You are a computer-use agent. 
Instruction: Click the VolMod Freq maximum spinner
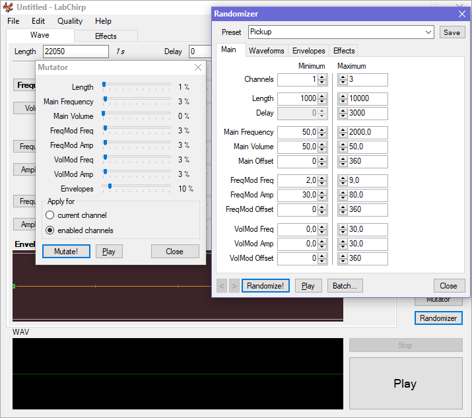343,229
